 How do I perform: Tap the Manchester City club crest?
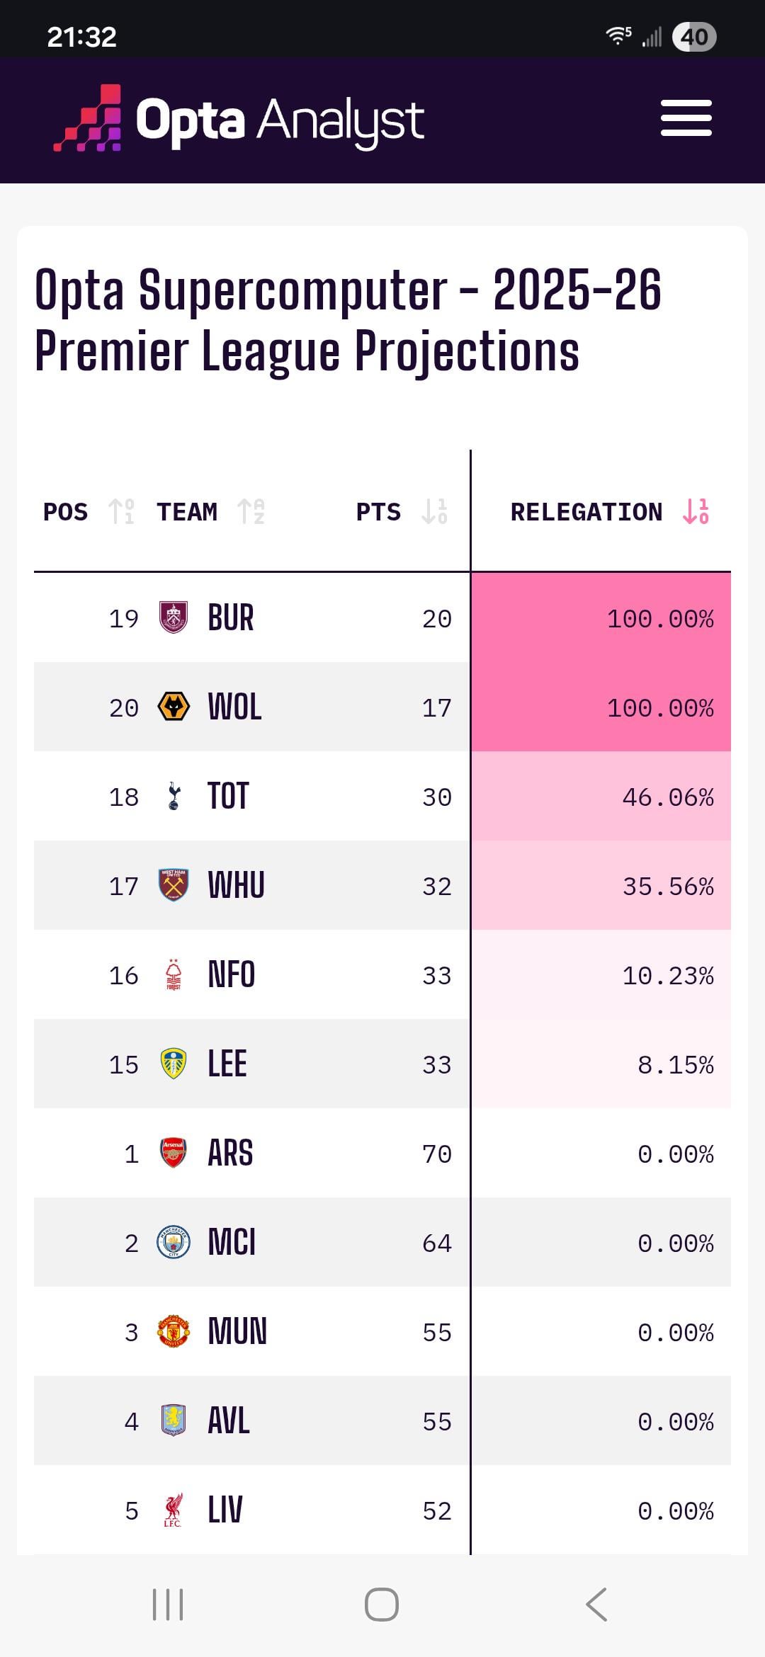(174, 1242)
